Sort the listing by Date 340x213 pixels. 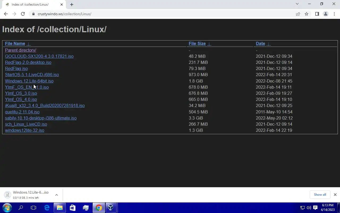pyautogui.click(x=260, y=44)
